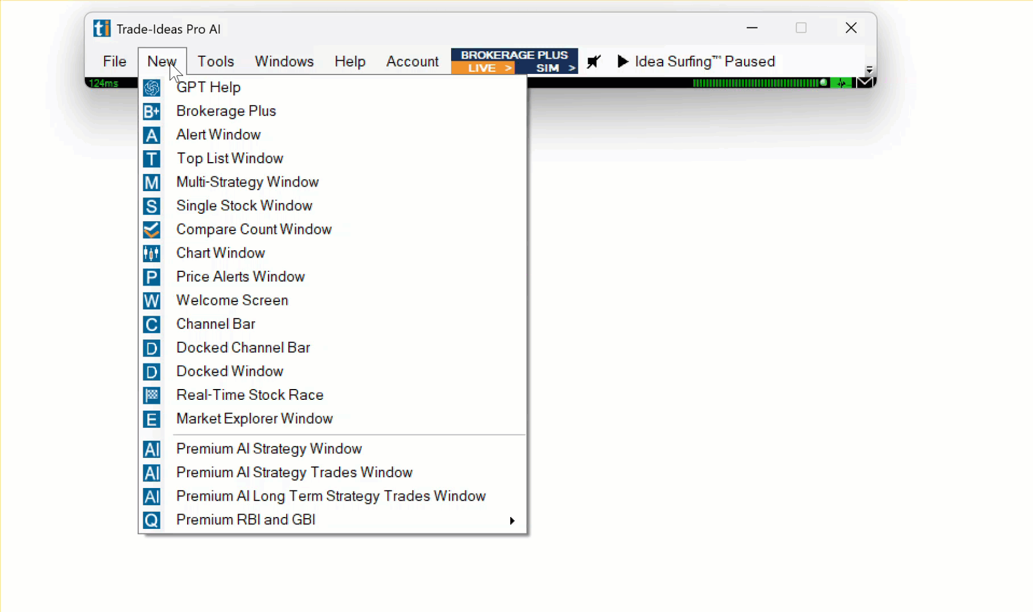Open the Account menu
The height and width of the screenshot is (612, 1033).
pos(412,61)
